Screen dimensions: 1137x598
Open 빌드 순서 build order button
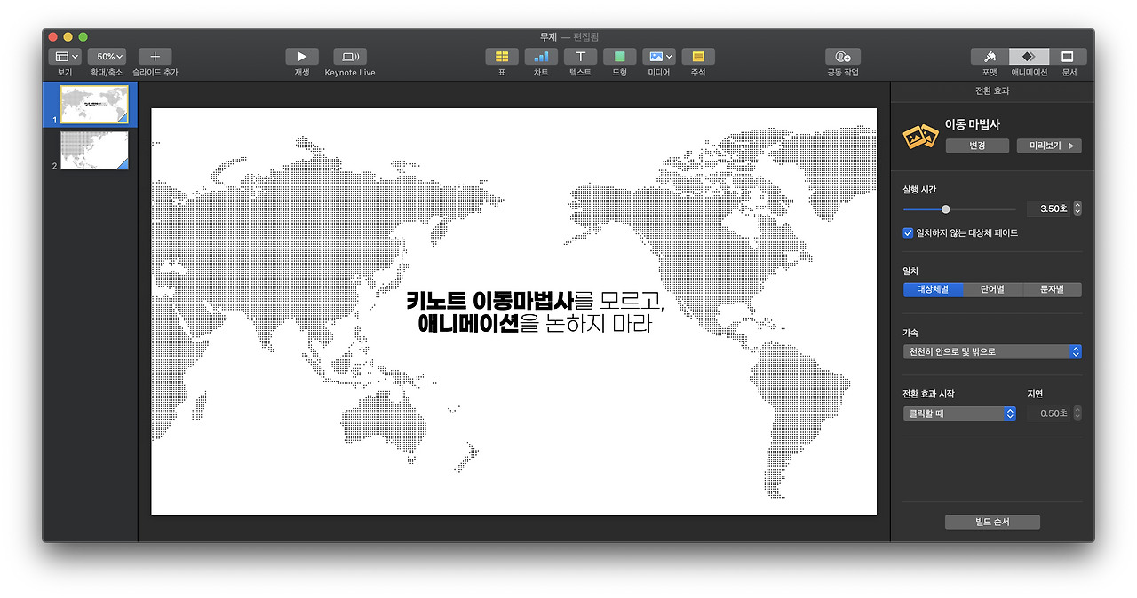(992, 523)
